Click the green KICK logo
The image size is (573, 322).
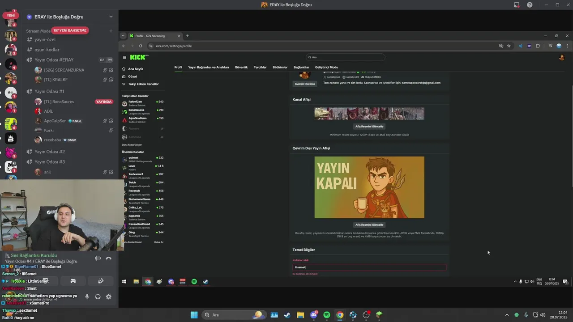tap(139, 57)
